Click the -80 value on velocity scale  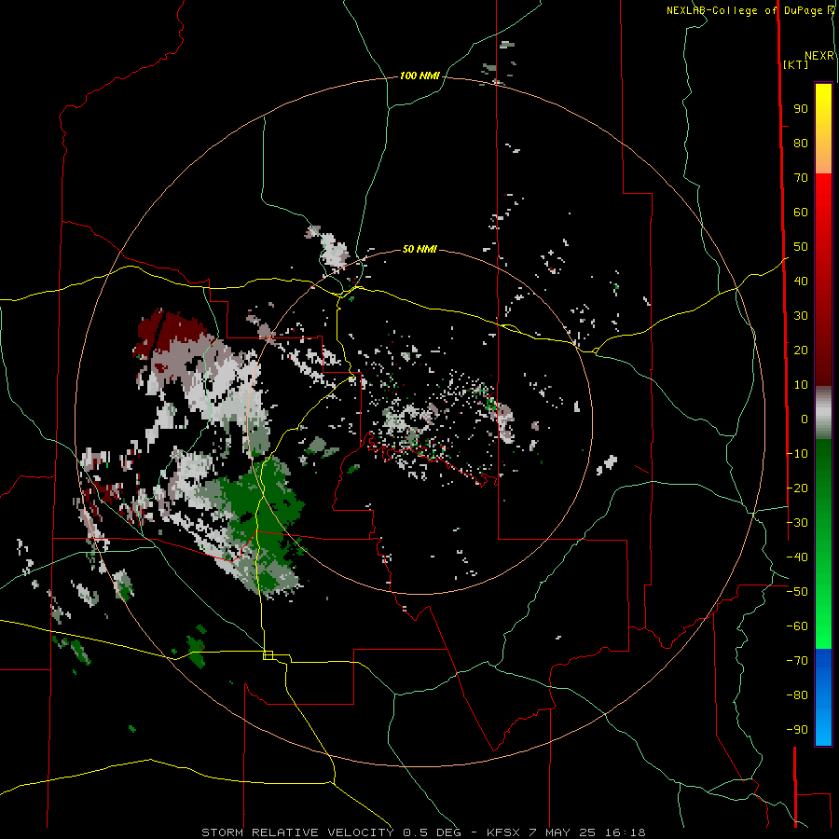pyautogui.click(x=797, y=695)
